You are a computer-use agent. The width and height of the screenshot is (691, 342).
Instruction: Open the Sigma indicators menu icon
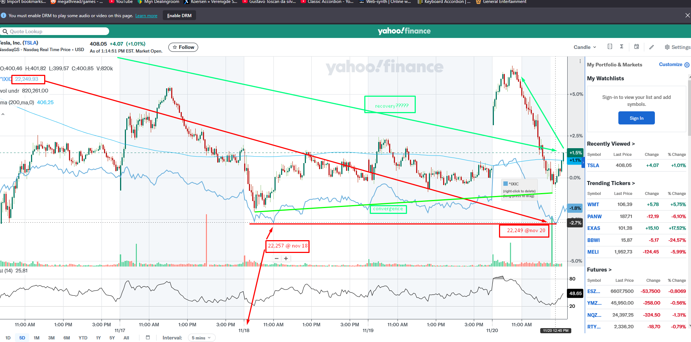tap(622, 47)
